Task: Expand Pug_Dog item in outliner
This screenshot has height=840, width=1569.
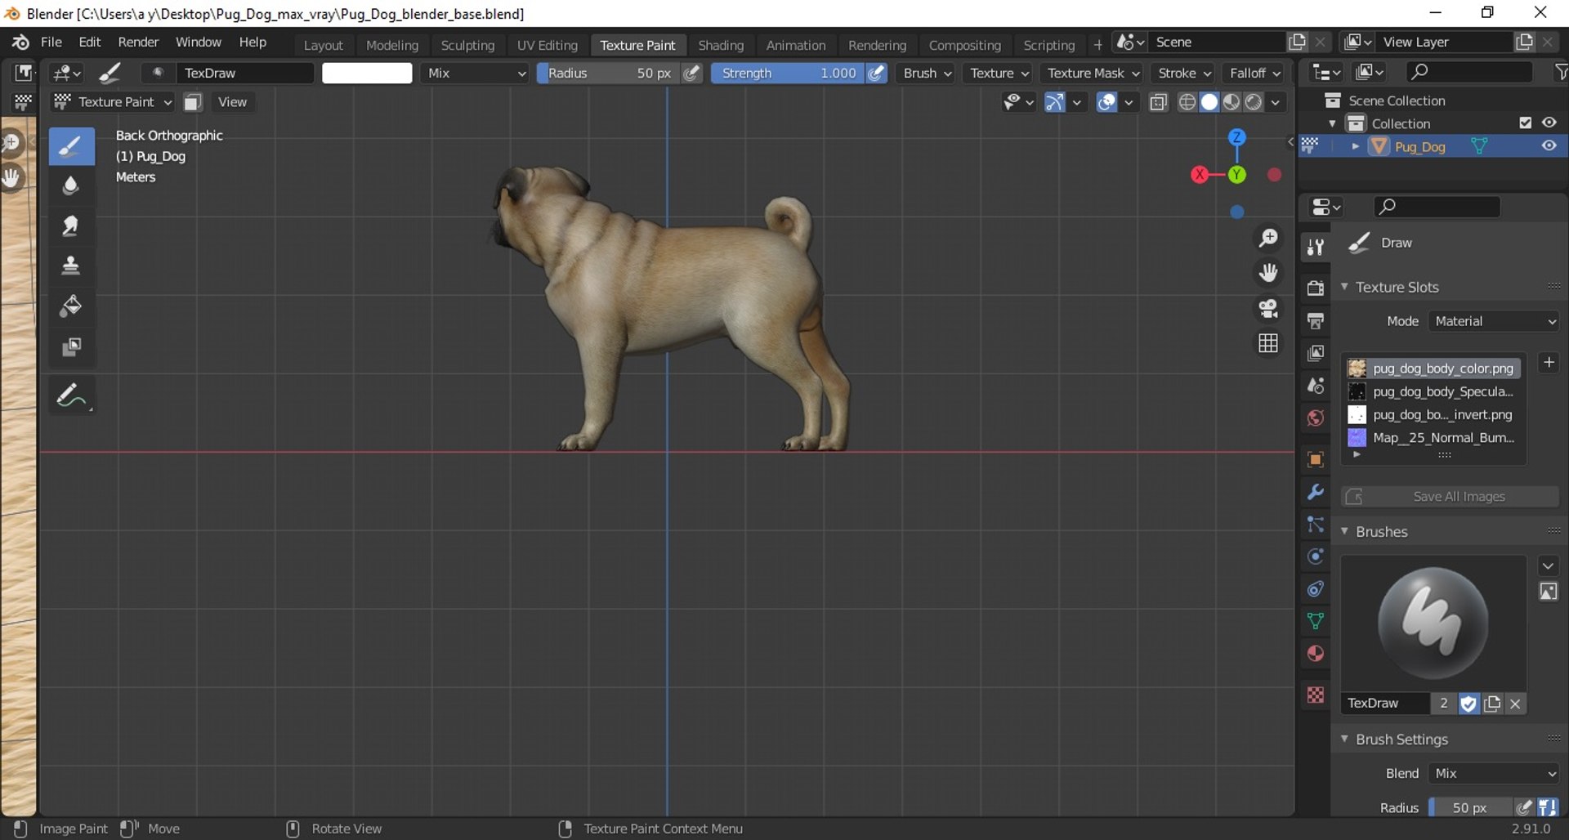Action: [1356, 146]
